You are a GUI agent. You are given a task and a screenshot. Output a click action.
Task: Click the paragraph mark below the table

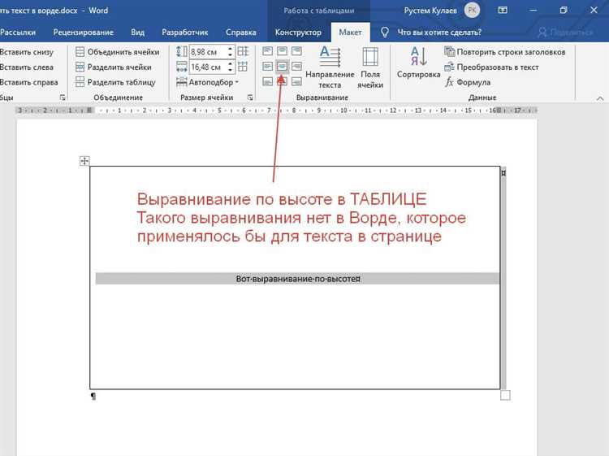[x=93, y=396]
